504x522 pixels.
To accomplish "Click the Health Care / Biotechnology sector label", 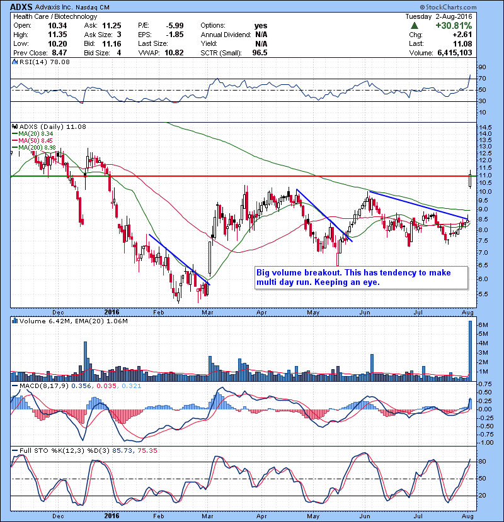I will pyautogui.click(x=55, y=16).
